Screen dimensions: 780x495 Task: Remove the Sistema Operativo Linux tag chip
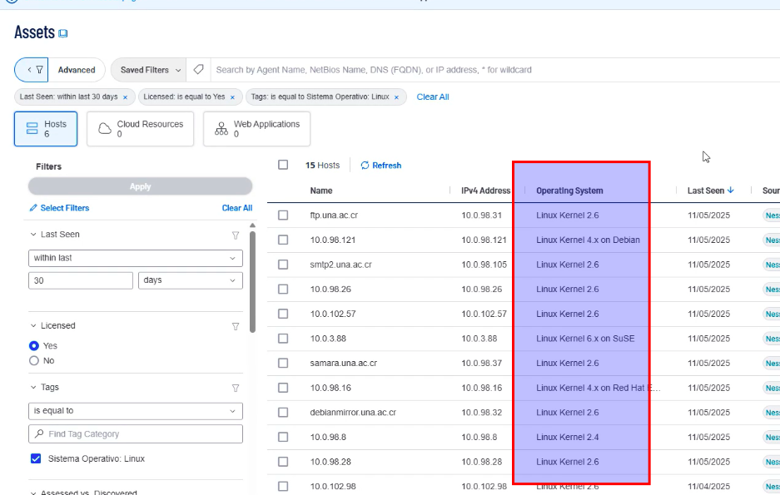[x=396, y=97]
